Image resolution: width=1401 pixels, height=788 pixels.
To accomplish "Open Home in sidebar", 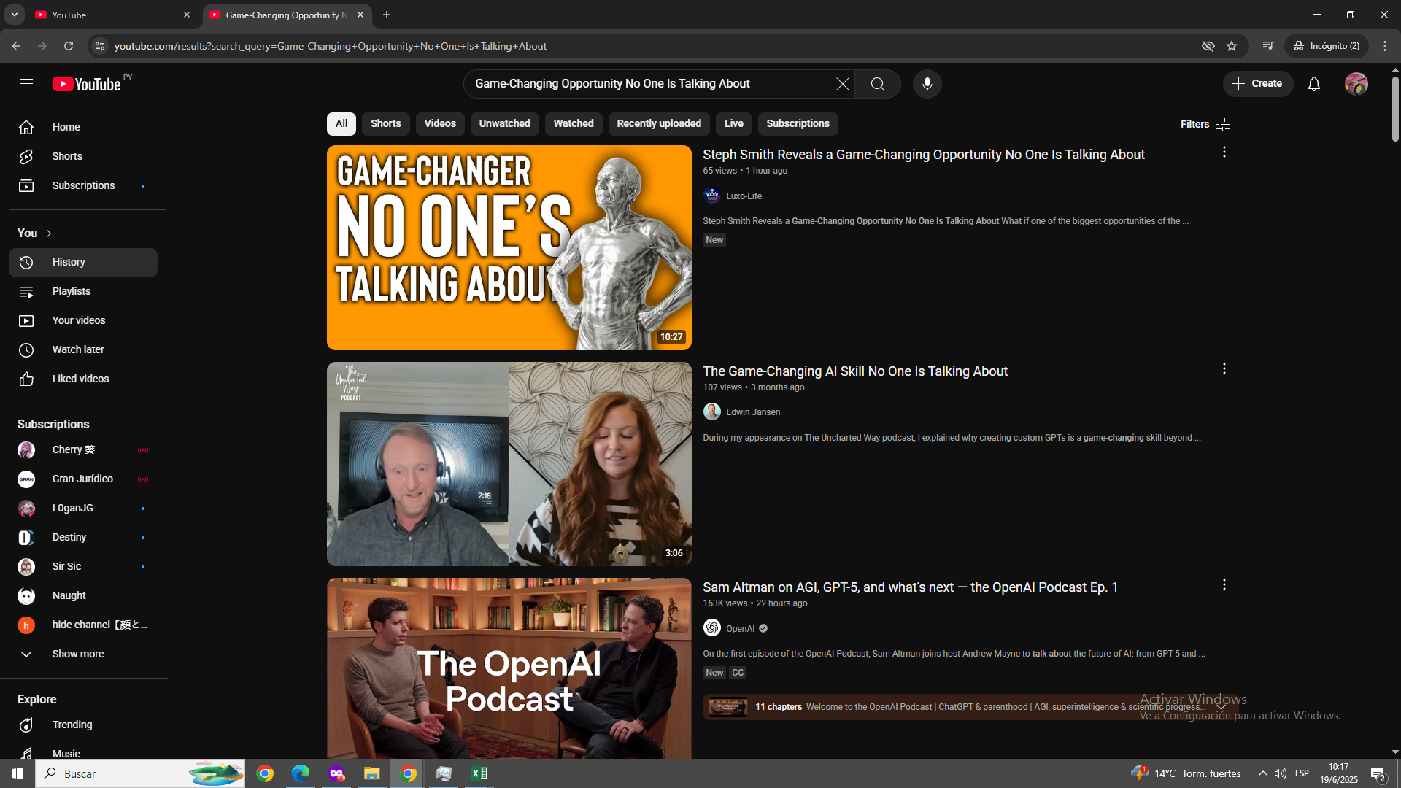I will click(83, 128).
